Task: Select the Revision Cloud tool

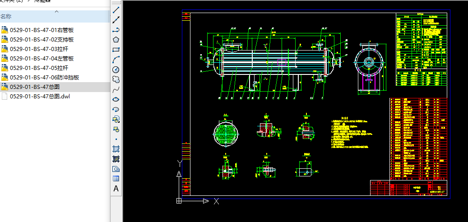Action: tap(116, 79)
